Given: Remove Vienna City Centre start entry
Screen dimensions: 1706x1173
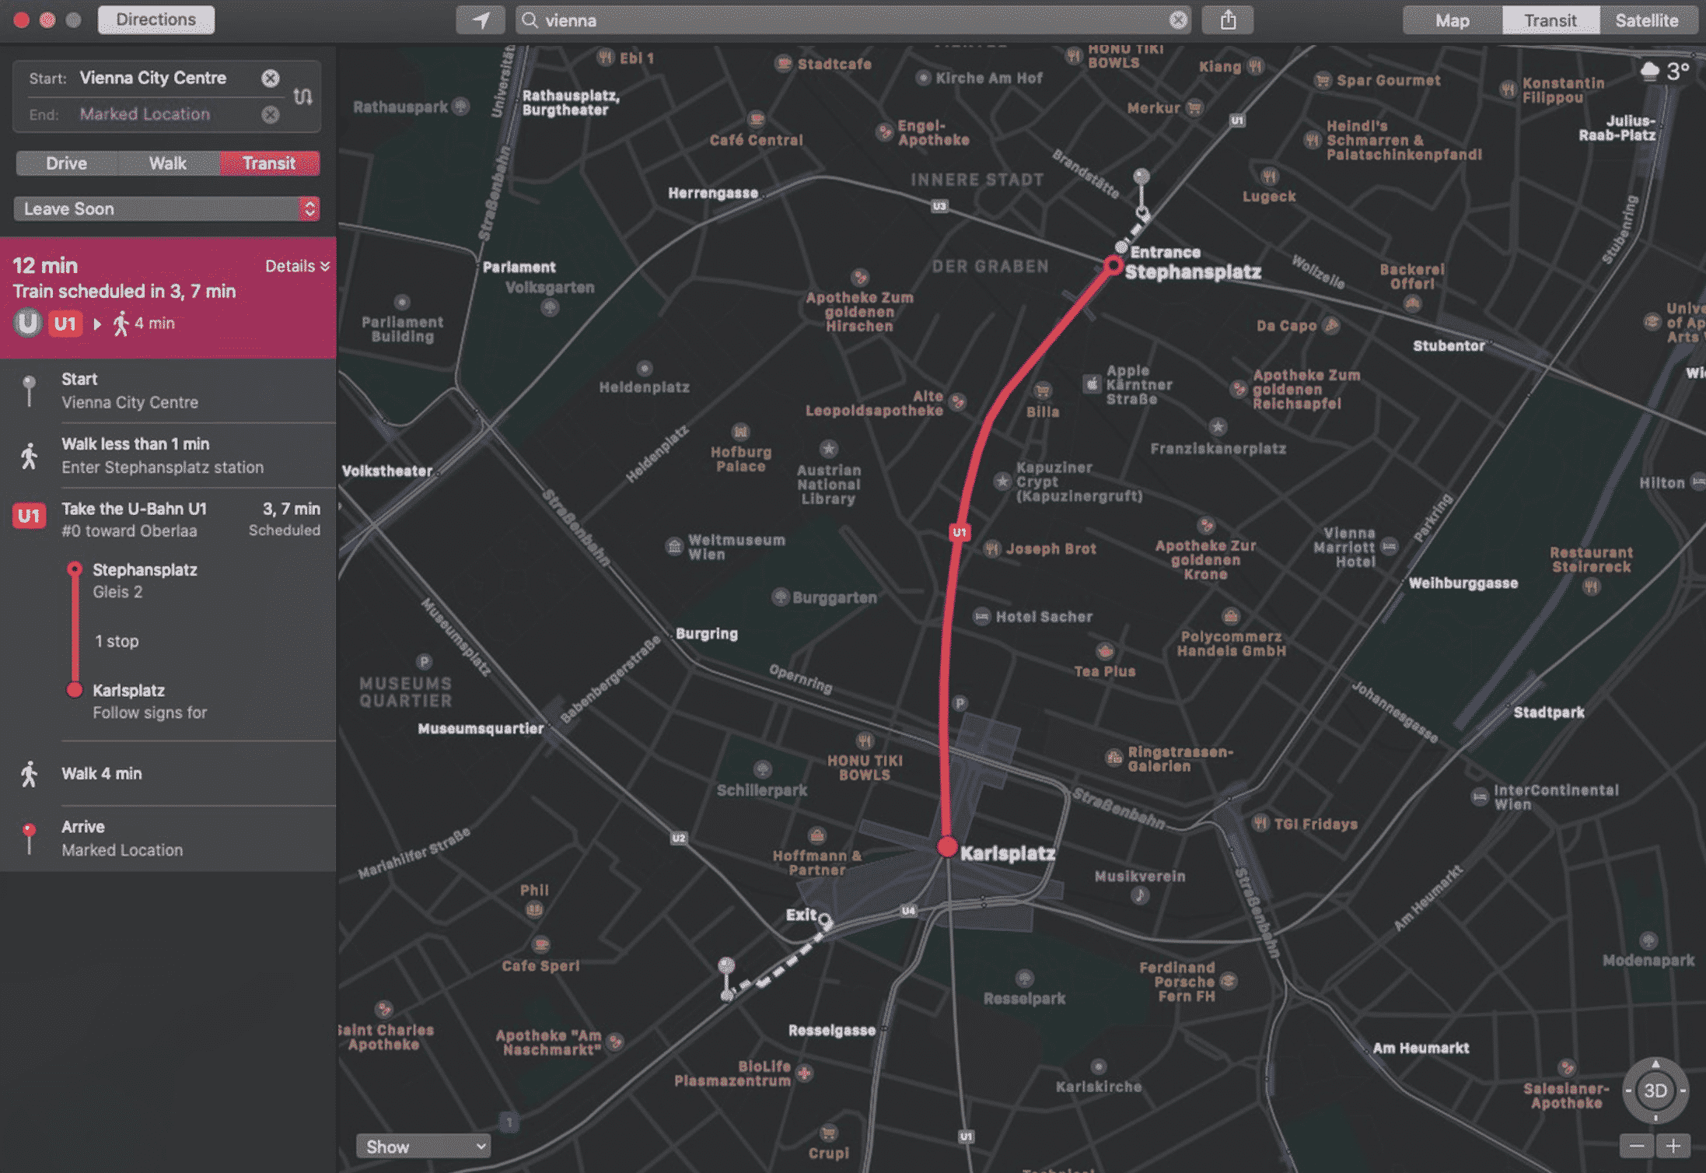Looking at the screenshot, I should pyautogui.click(x=270, y=78).
